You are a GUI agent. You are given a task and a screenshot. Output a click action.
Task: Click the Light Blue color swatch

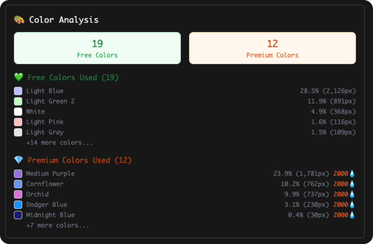pyautogui.click(x=18, y=91)
